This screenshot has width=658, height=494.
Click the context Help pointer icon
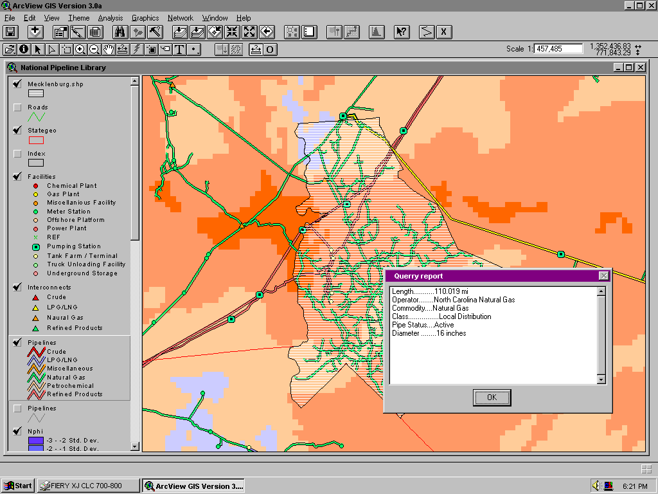tap(402, 32)
